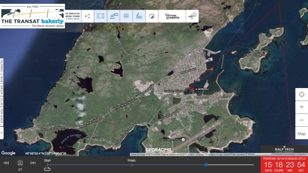Click map terms of use link
The image size is (308, 173).
click(x=290, y=155)
